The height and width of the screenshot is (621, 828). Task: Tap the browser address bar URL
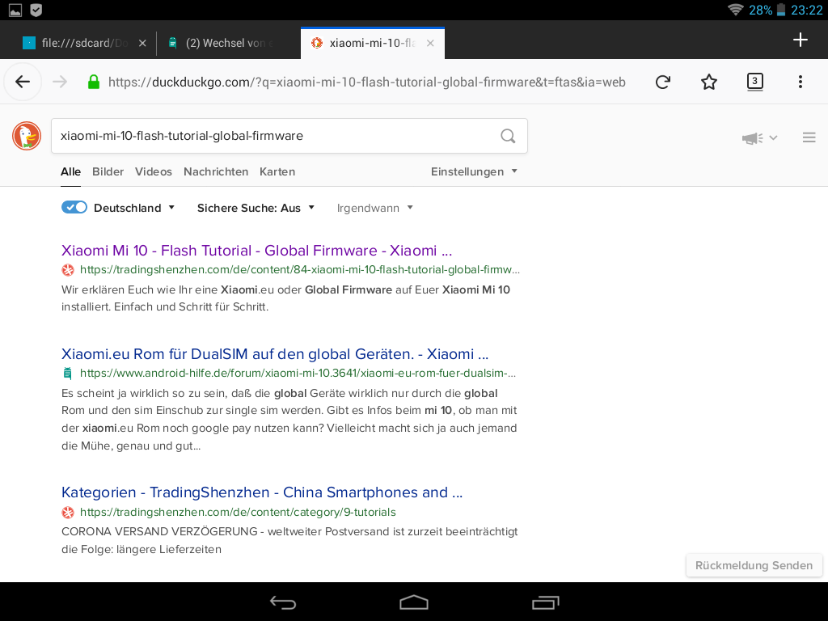click(x=366, y=82)
